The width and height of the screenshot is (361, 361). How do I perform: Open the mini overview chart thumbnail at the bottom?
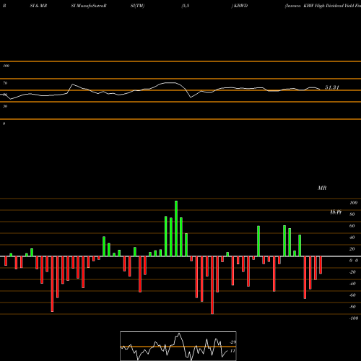coord(178,346)
